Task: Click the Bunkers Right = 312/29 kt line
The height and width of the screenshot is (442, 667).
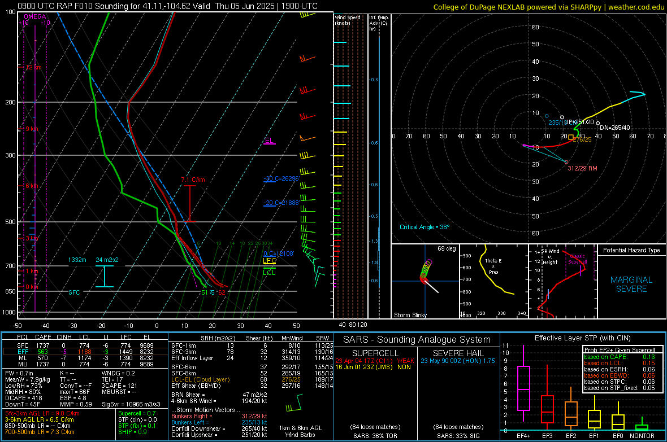Action: click(219, 416)
